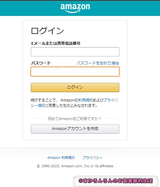Open the パスワードを忘れた場合 link
160x187 pixels.
97,63
